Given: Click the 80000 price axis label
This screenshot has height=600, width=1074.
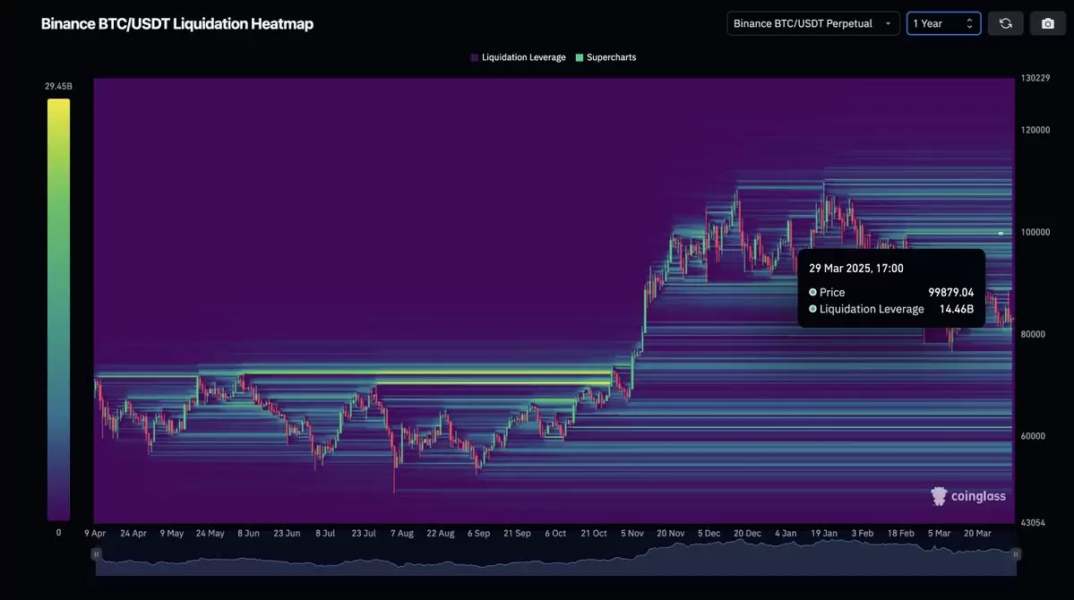Looking at the screenshot, I should point(1032,334).
